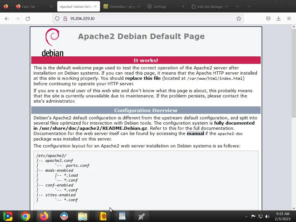Click the '/etc/apache2/' tree line
The width and height of the screenshot is (296, 222).
point(51,156)
